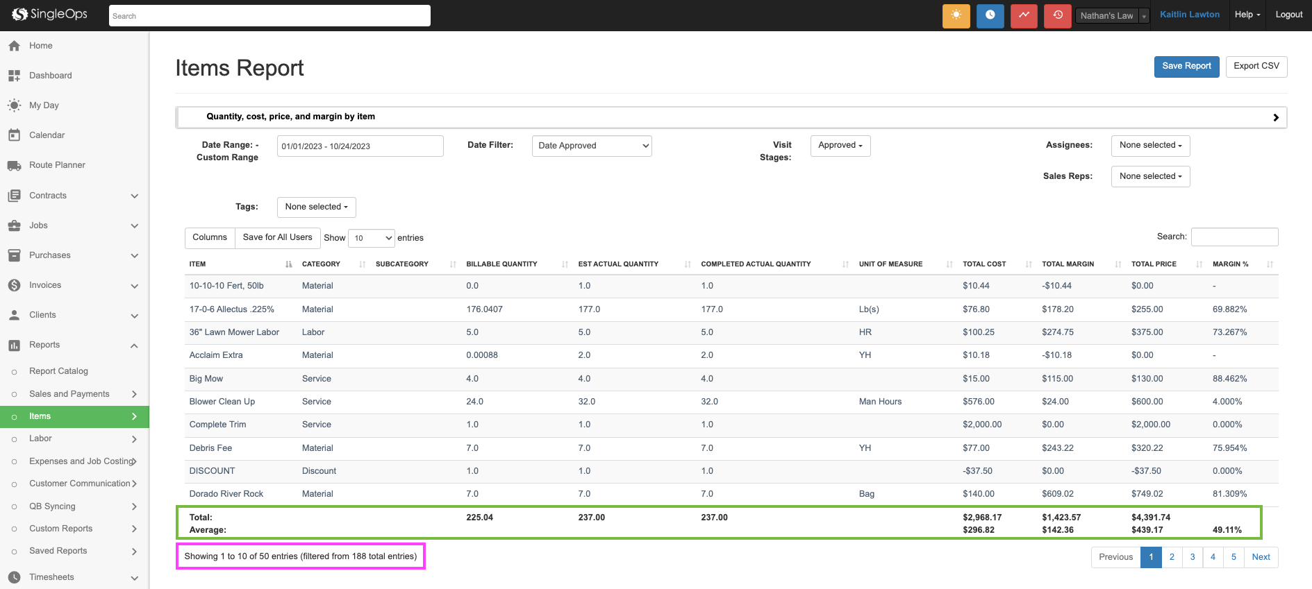Open Route Planner truck icon in sidebar
Image resolution: width=1312 pixels, height=589 pixels.
15,165
